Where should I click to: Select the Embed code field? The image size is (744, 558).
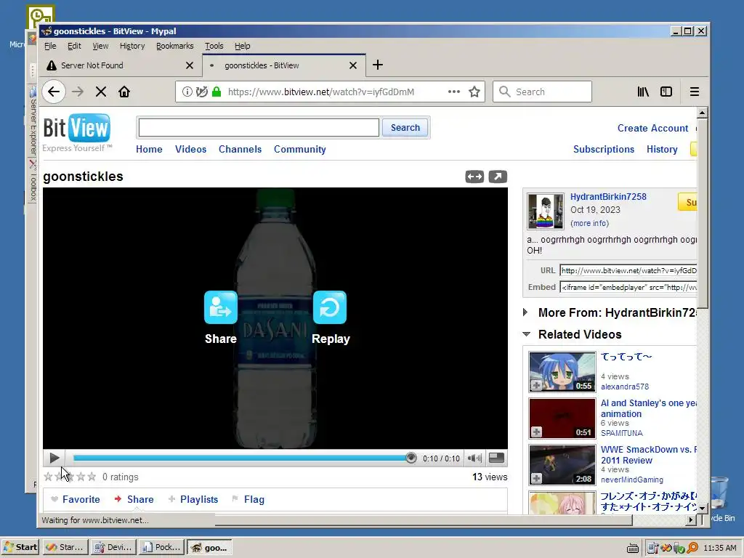pos(628,287)
